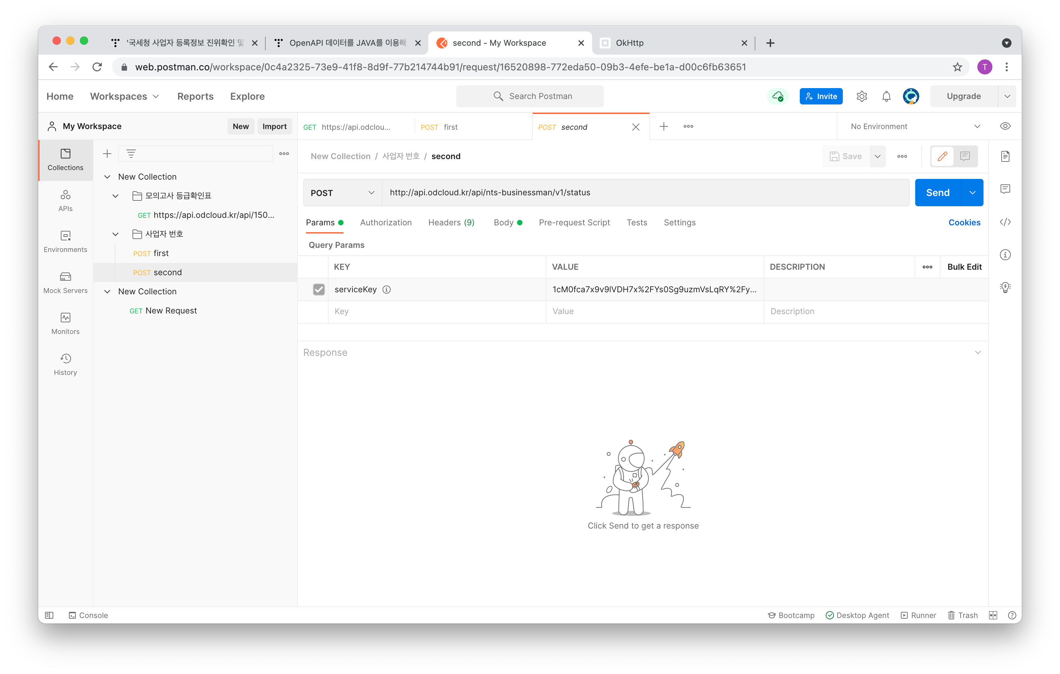Click the Trash icon in status bar
This screenshot has height=674, width=1060.
(962, 615)
